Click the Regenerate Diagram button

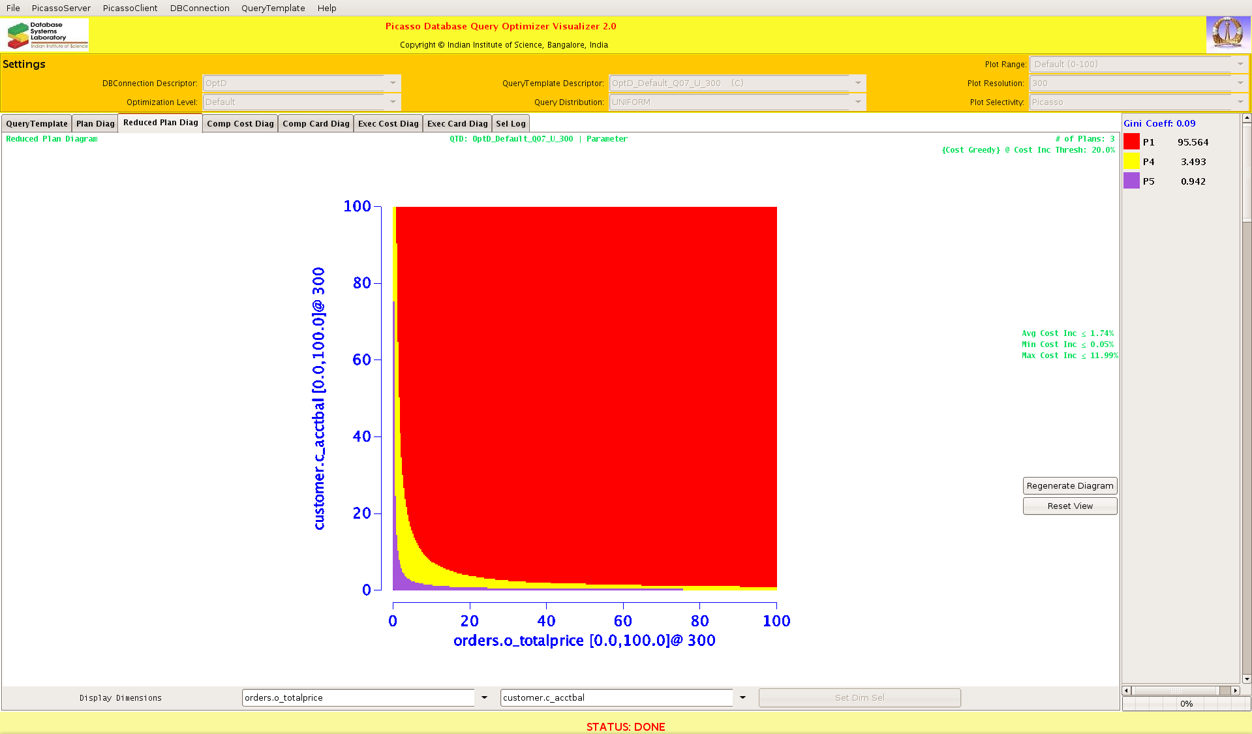1069,485
